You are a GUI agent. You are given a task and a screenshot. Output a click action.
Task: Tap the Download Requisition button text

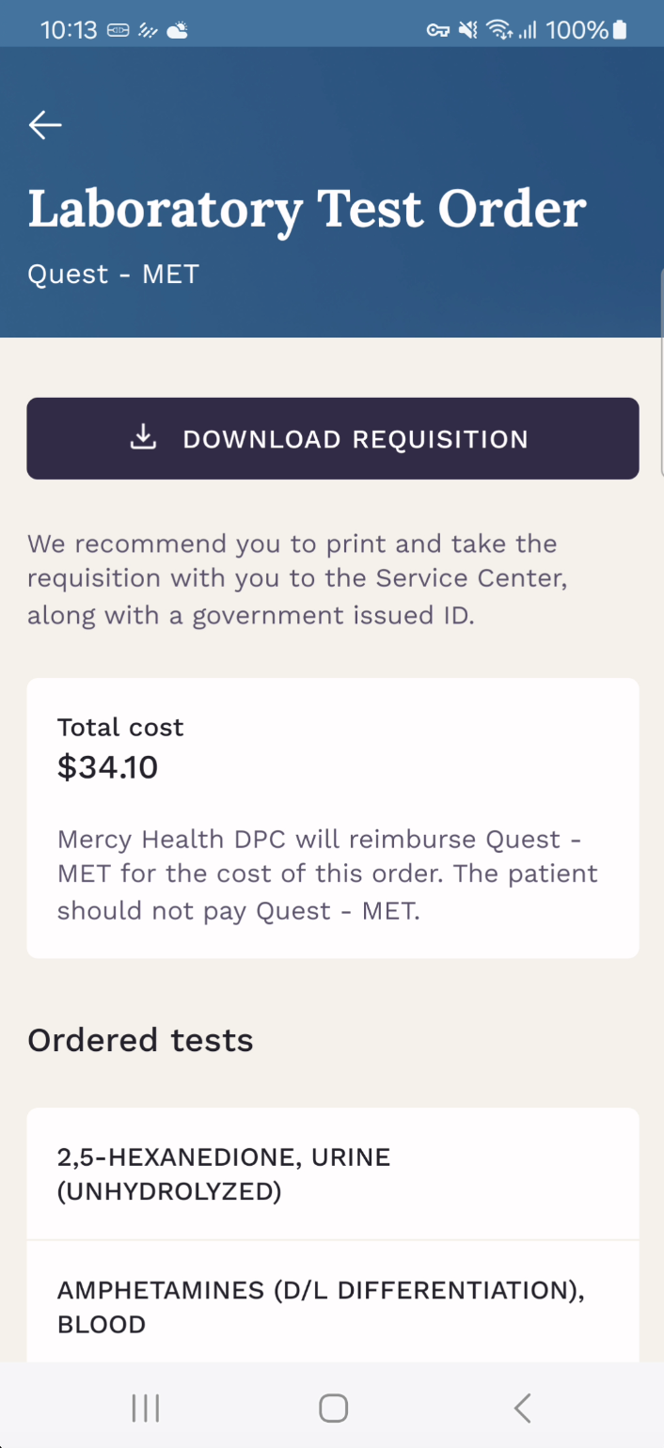[x=356, y=439]
